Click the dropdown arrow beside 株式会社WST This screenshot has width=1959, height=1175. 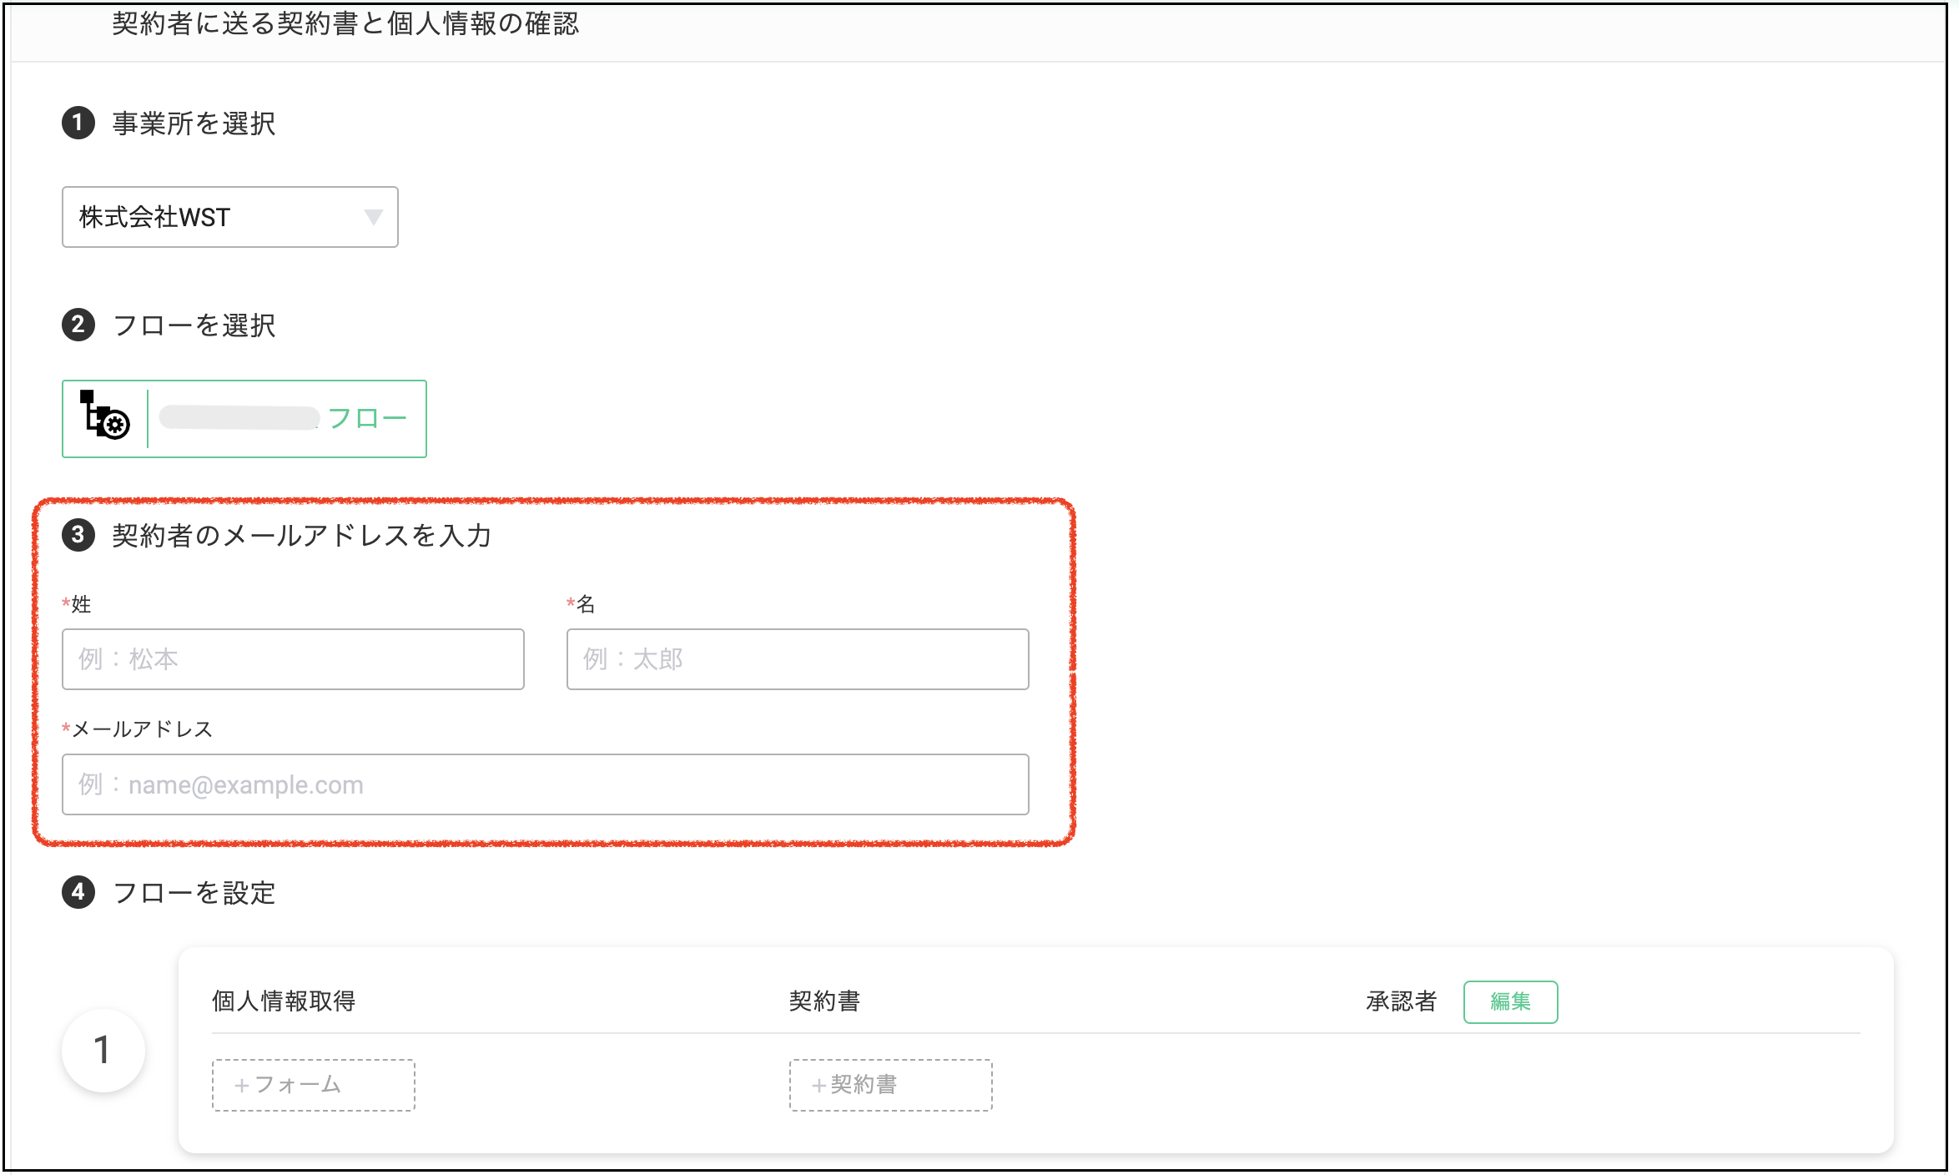(374, 217)
